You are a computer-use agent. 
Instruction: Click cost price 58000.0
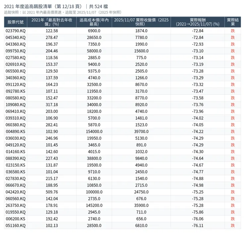94,51
